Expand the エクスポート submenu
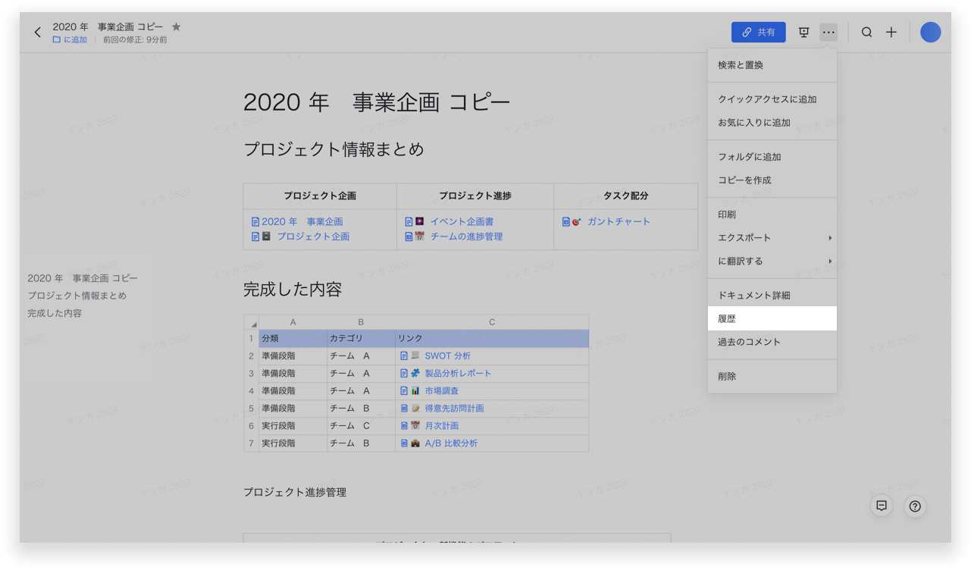This screenshot has width=971, height=570. [x=772, y=238]
